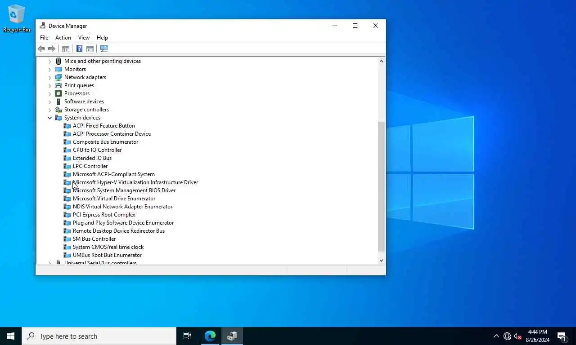The height and width of the screenshot is (345, 576).
Task: Click the icon beside ACPI Fixed Feature Button
Action: (x=67, y=126)
